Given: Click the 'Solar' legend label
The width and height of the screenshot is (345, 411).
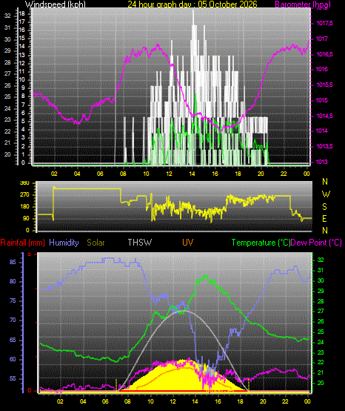Looking at the screenshot, I should 96,243.
